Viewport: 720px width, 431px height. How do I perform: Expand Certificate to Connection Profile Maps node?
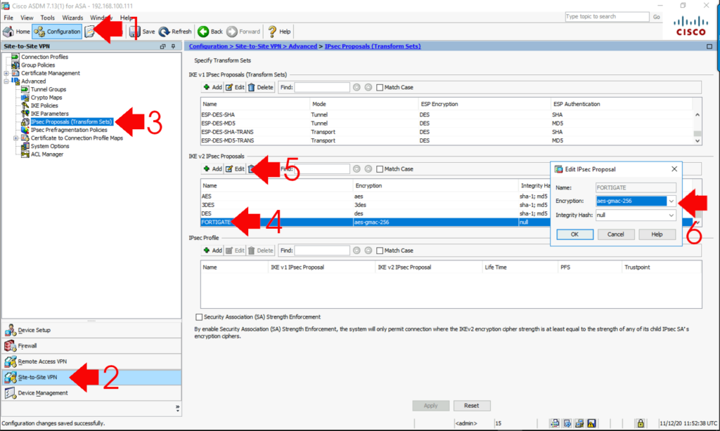[15, 138]
